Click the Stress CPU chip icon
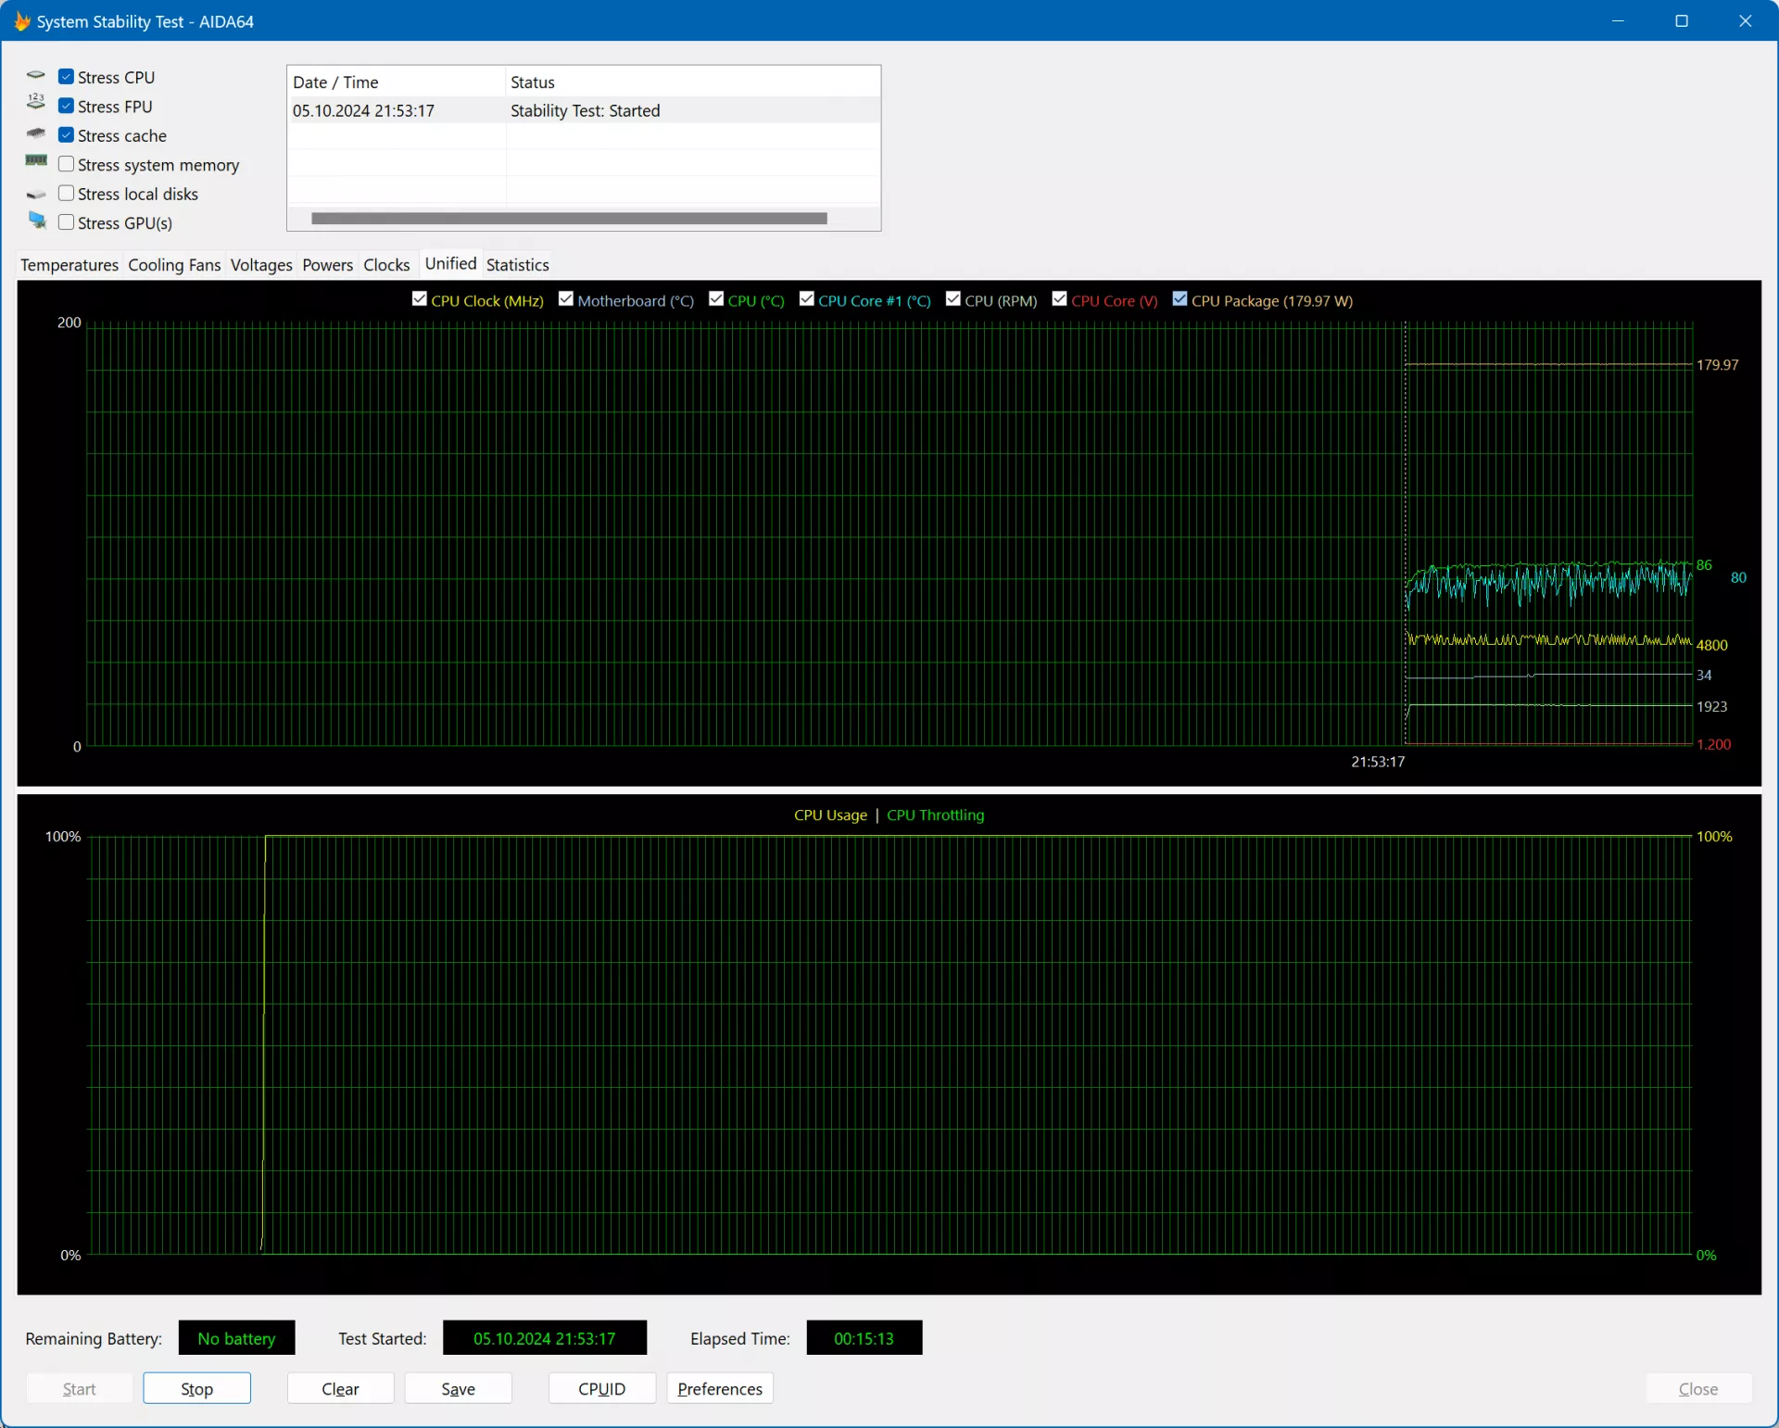The width and height of the screenshot is (1779, 1428). tap(36, 75)
